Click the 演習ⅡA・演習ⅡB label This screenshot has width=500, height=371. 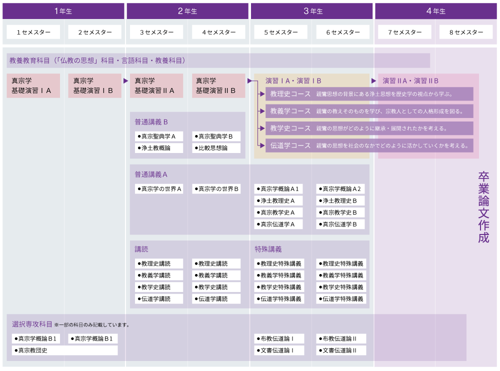pos(410,81)
